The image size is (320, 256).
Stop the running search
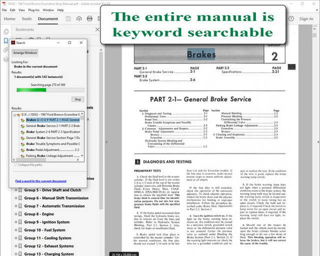(77, 99)
